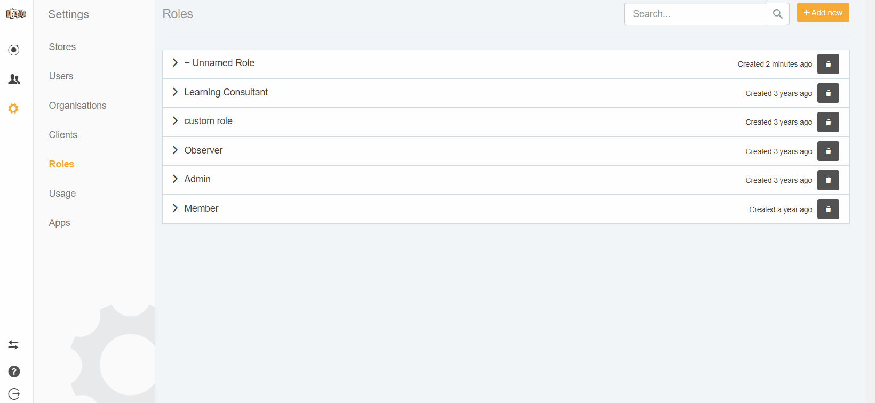Open the orange settings gear icon
875x403 pixels.
[x=13, y=109]
